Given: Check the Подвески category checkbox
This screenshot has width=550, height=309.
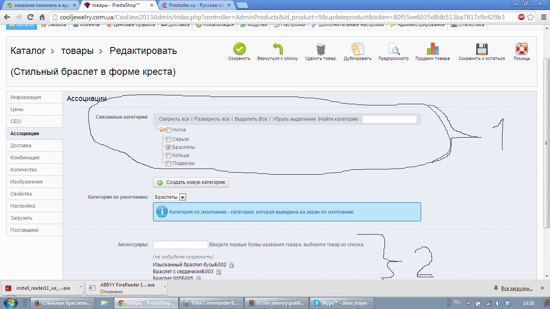Looking at the screenshot, I should point(169,163).
